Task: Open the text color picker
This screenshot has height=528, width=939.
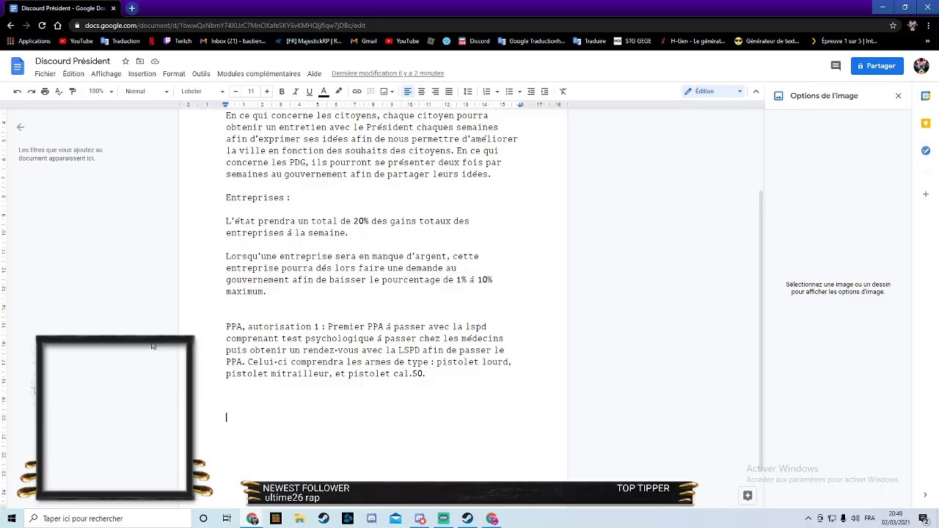Action: tap(324, 92)
